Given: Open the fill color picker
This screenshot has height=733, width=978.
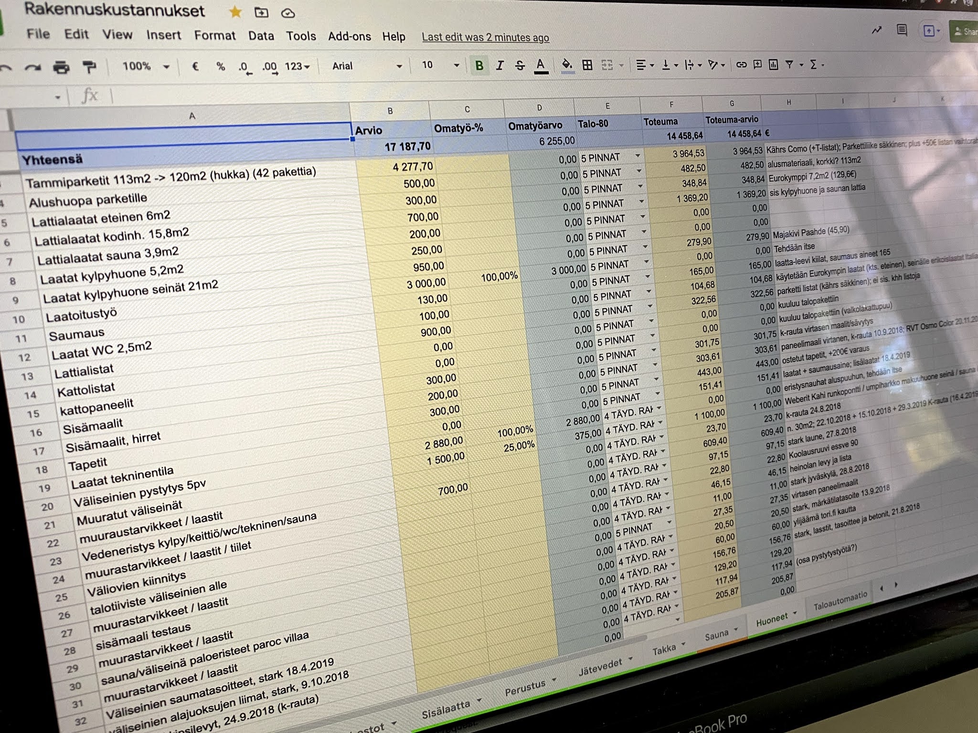Looking at the screenshot, I should tap(566, 65).
